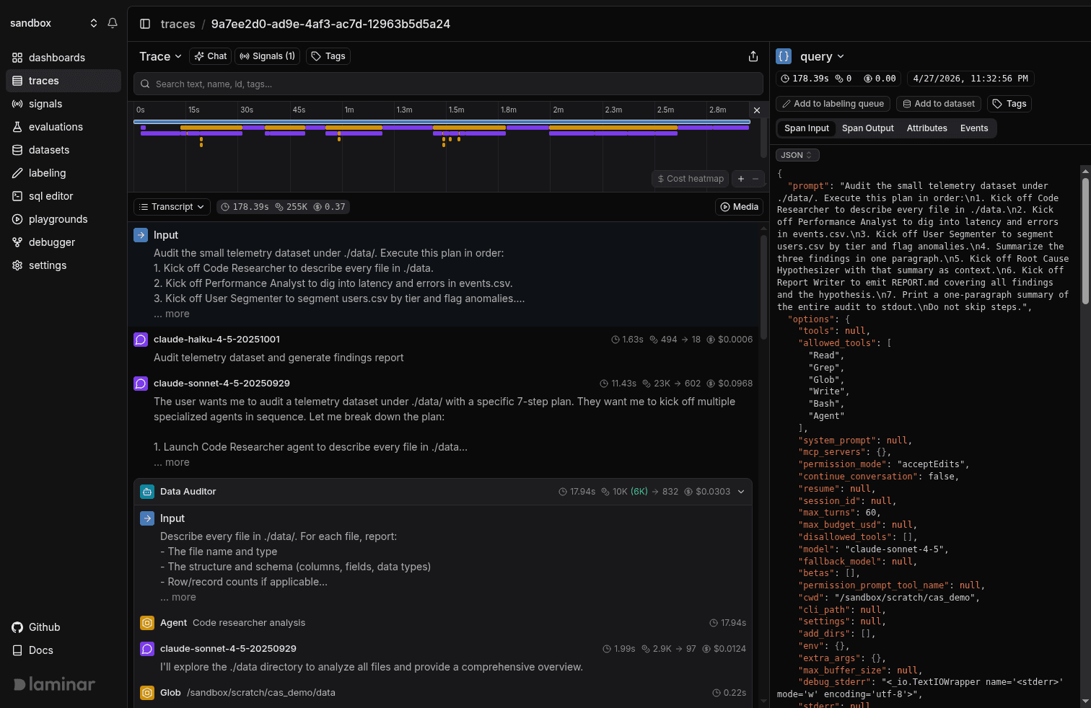
Task: Select the claude-haiku-4-5-20251001 row
Action: pos(444,340)
